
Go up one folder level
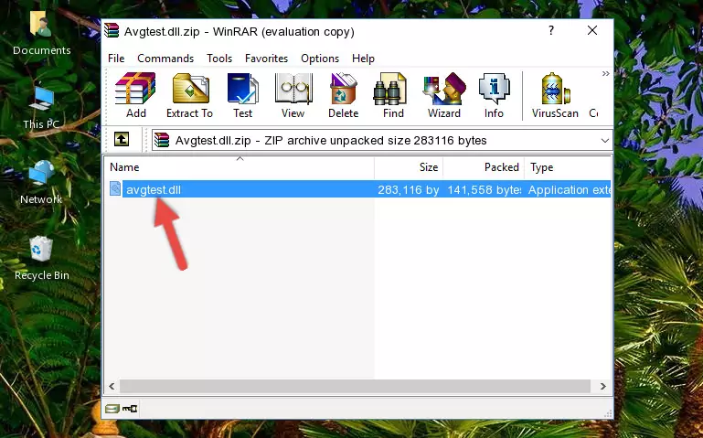coord(122,139)
